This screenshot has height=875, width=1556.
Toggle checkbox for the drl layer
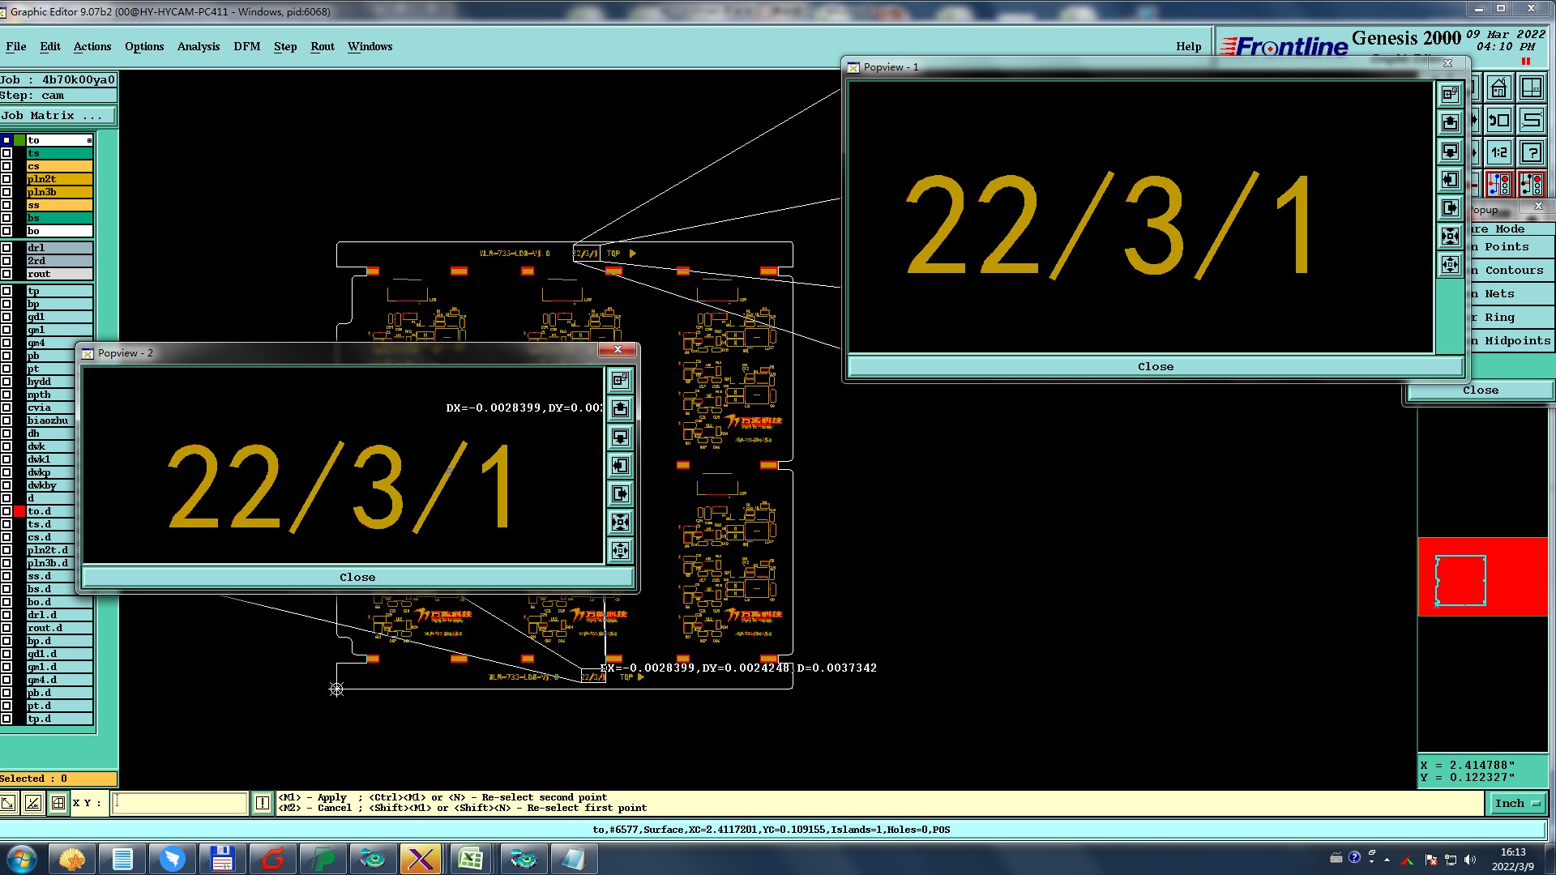6,248
